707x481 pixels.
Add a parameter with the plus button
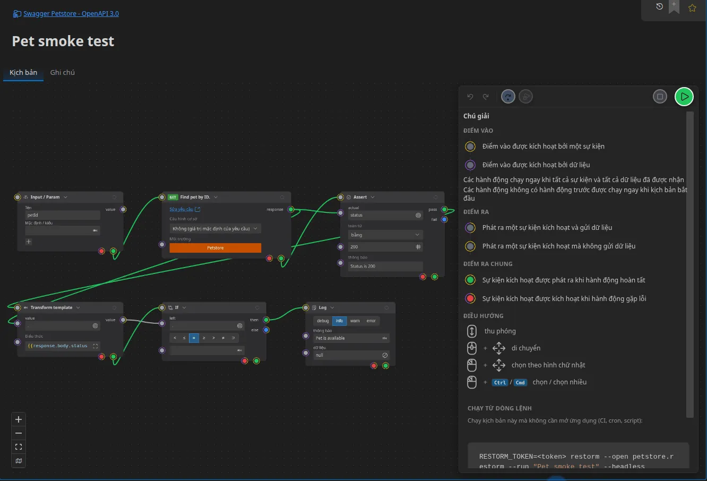[x=29, y=242]
